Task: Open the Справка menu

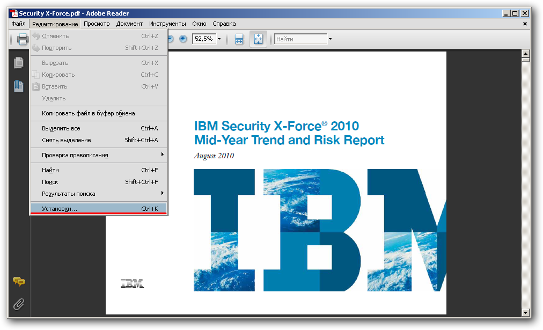Action: click(x=224, y=24)
